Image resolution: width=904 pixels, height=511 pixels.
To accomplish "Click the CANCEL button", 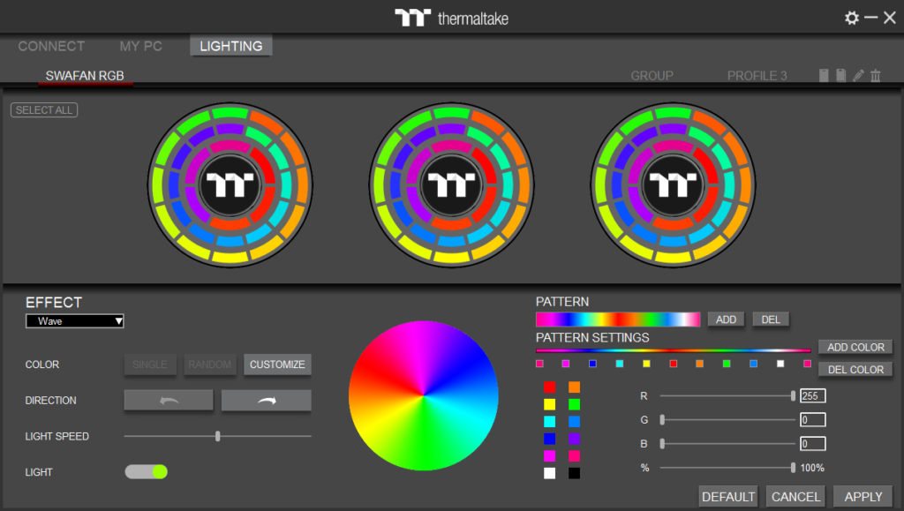I will (x=795, y=497).
